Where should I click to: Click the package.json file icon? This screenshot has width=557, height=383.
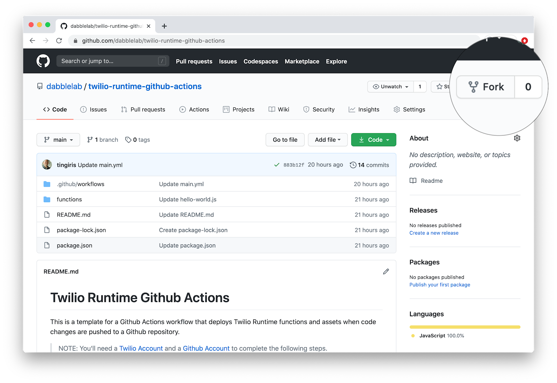pyautogui.click(x=47, y=245)
